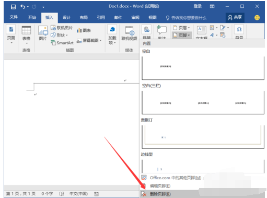Screen dimensions: 267x198
Task: Click word count 0 个字
Action: [x=47, y=194]
